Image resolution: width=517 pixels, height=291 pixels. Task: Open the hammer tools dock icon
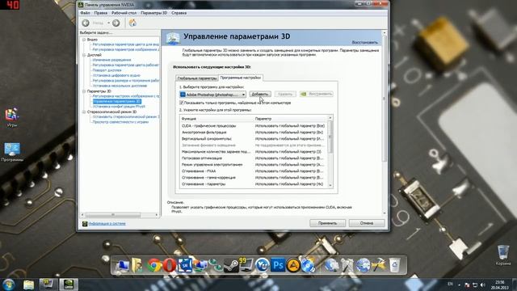(378, 265)
